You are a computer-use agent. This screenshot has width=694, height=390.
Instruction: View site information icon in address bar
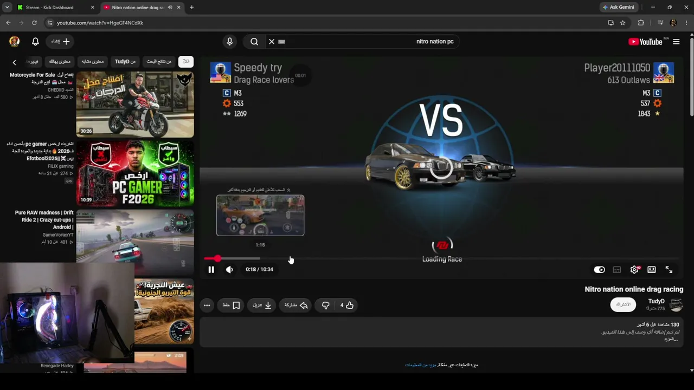(50, 23)
